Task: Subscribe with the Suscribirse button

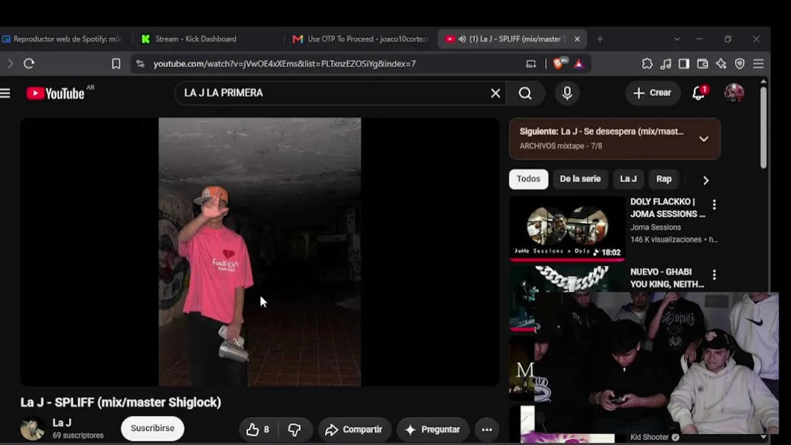Action: point(153,428)
